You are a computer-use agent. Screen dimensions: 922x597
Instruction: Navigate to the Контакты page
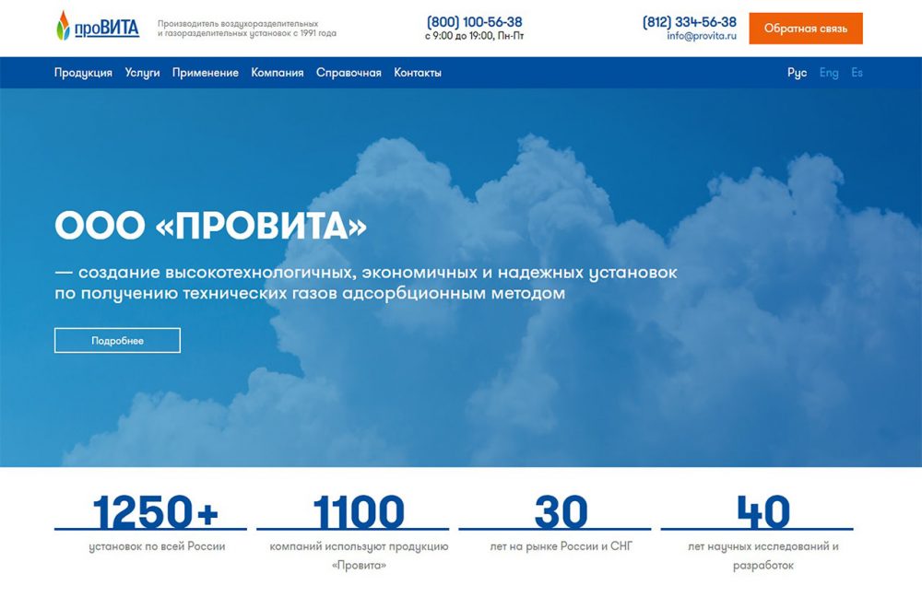point(417,73)
